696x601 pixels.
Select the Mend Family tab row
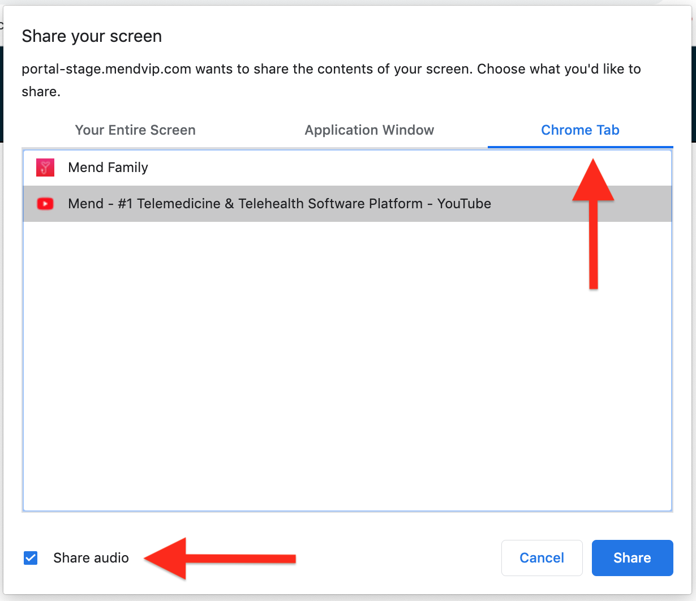(347, 168)
